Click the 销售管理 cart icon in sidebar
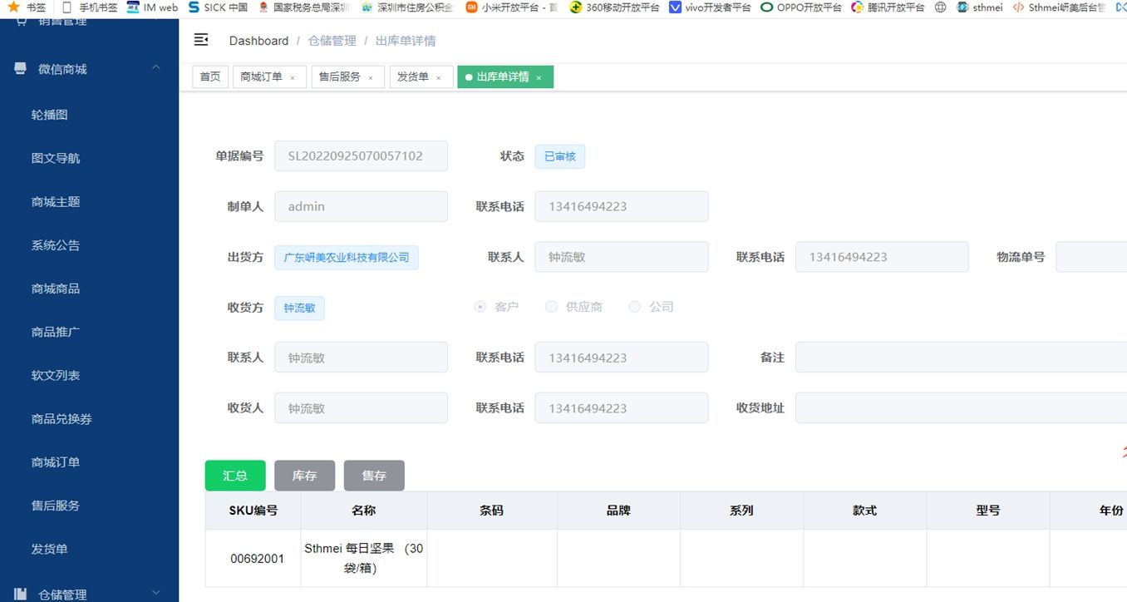Viewport: 1127px width, 602px height. pos(21,21)
